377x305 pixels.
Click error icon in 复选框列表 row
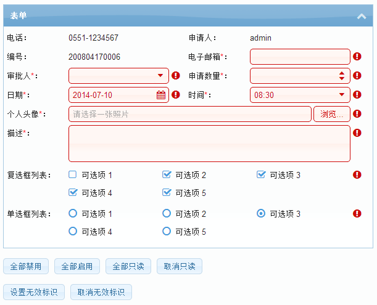point(357,174)
